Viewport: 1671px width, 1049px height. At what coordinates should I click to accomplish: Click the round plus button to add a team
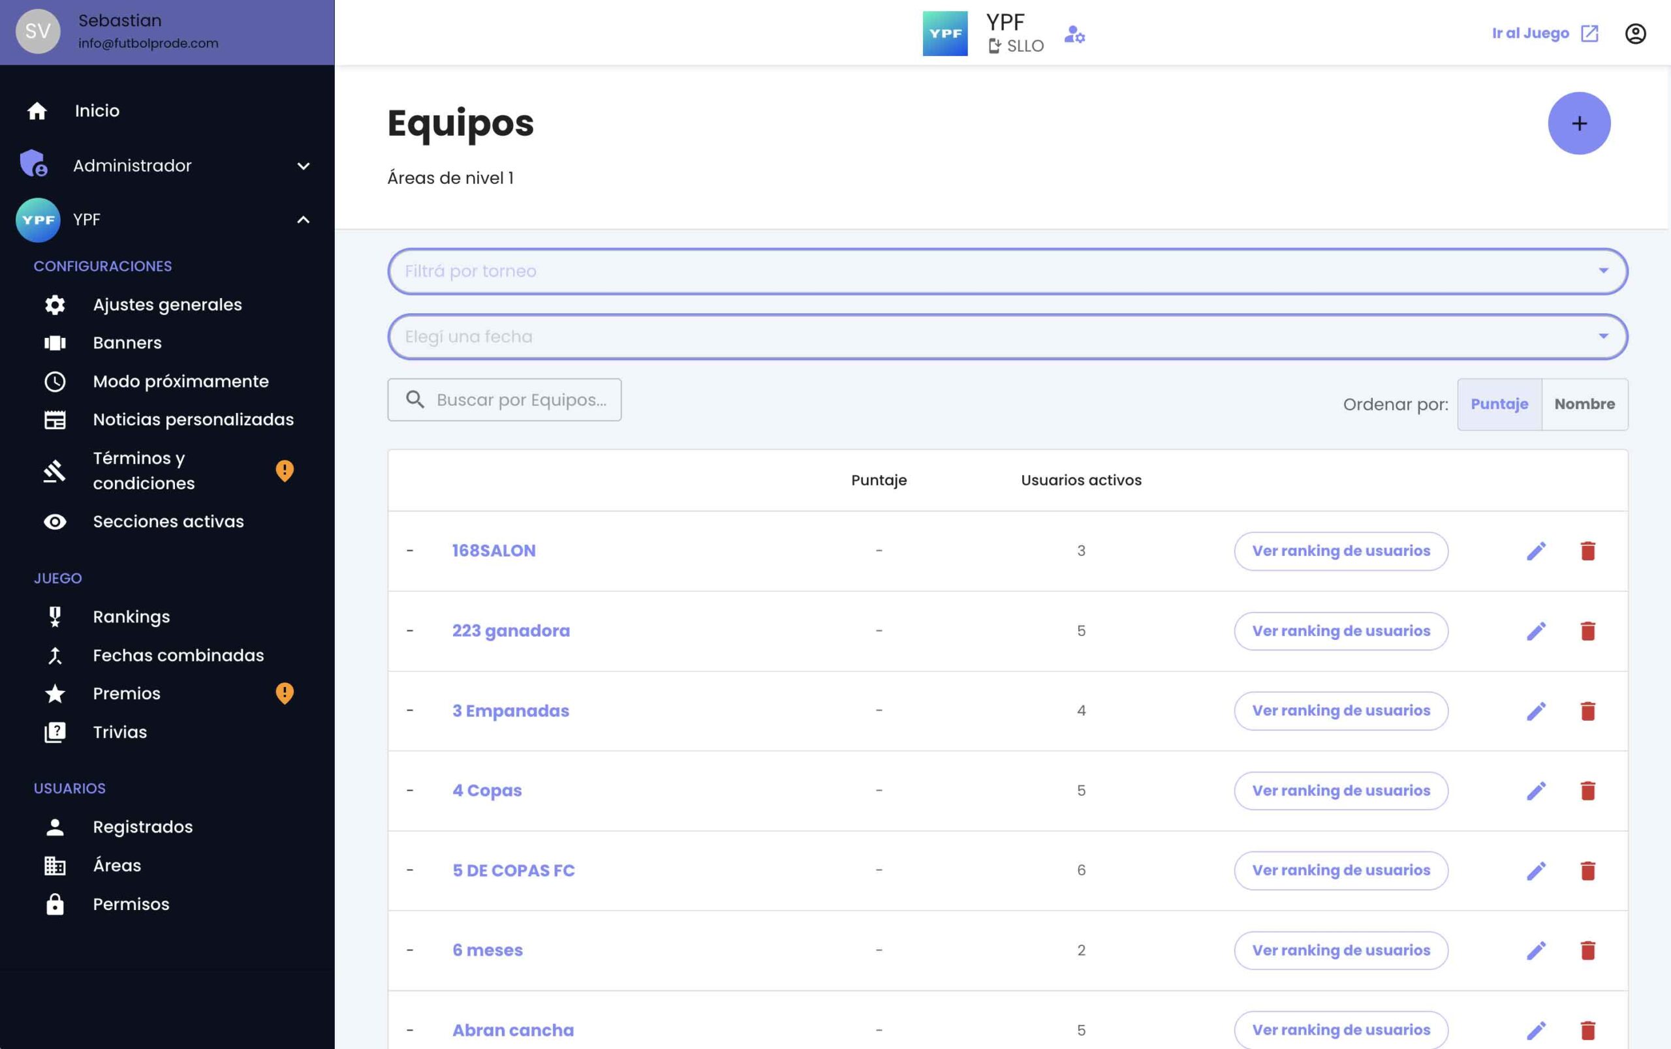(1579, 123)
